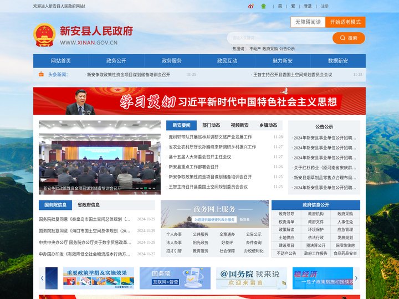The height and width of the screenshot is (299, 399).
Task: Select hot search term 政府采购
Action: click(x=270, y=49)
